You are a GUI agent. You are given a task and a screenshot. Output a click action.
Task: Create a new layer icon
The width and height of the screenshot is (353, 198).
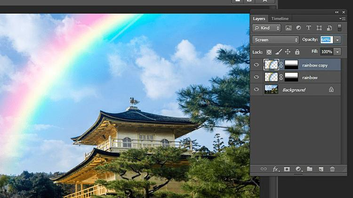(321, 169)
